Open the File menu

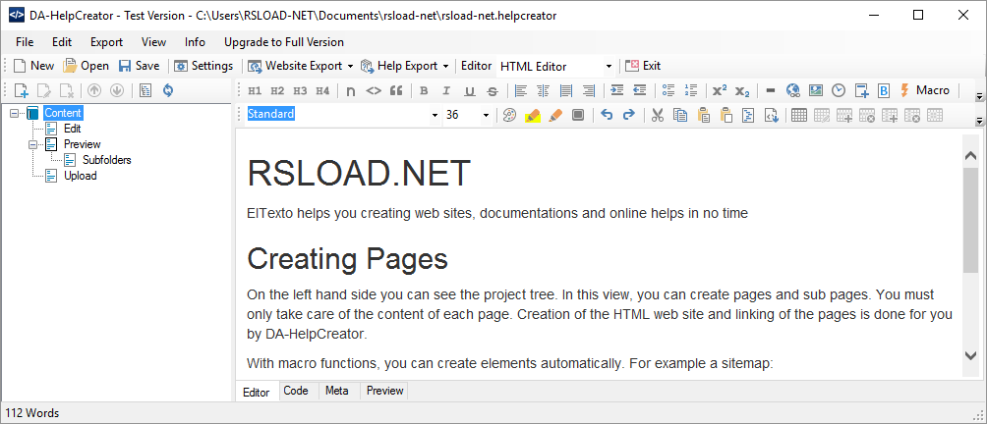[x=25, y=42]
